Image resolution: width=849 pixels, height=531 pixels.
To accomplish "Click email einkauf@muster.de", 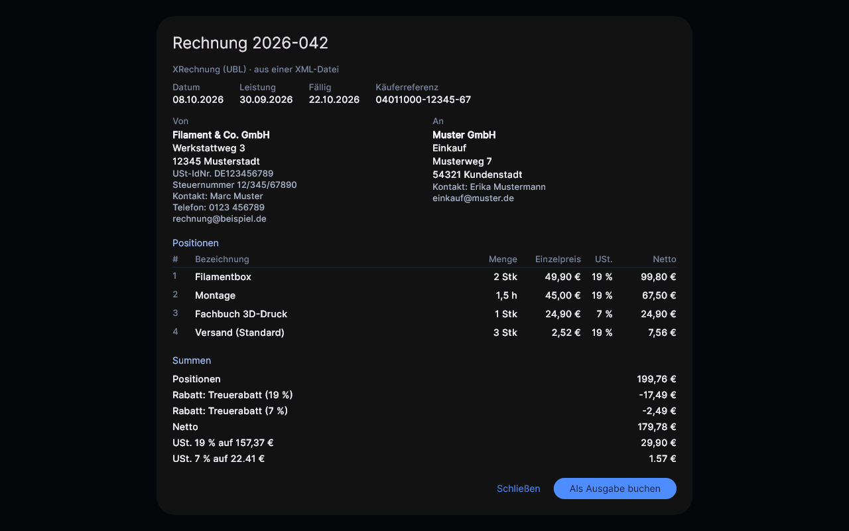I will [473, 198].
